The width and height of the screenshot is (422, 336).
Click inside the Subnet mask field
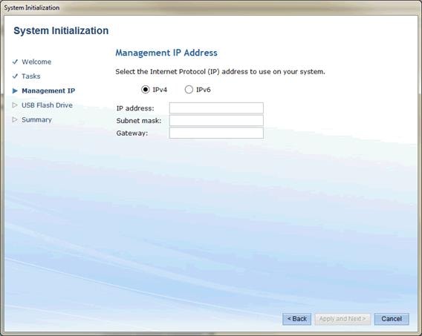(x=216, y=121)
